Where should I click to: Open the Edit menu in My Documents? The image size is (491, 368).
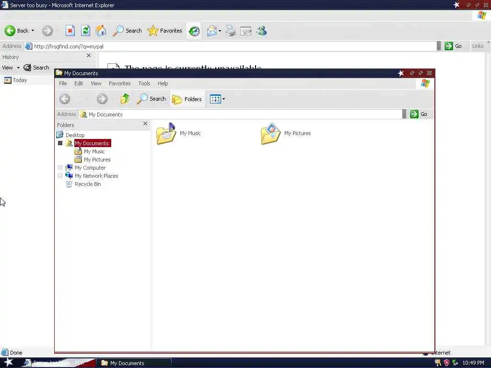(x=79, y=83)
